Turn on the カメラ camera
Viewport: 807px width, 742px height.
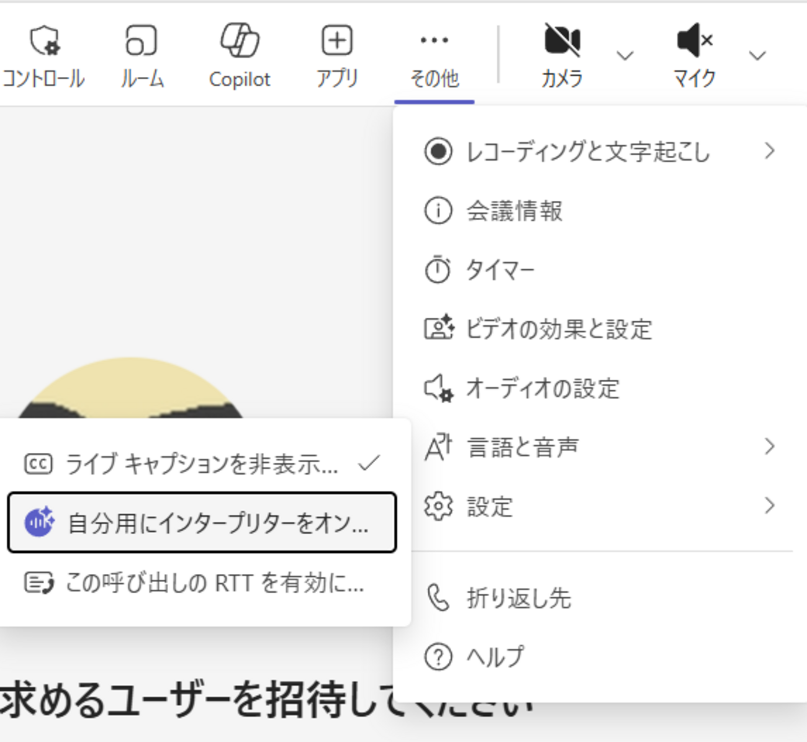[x=562, y=42]
